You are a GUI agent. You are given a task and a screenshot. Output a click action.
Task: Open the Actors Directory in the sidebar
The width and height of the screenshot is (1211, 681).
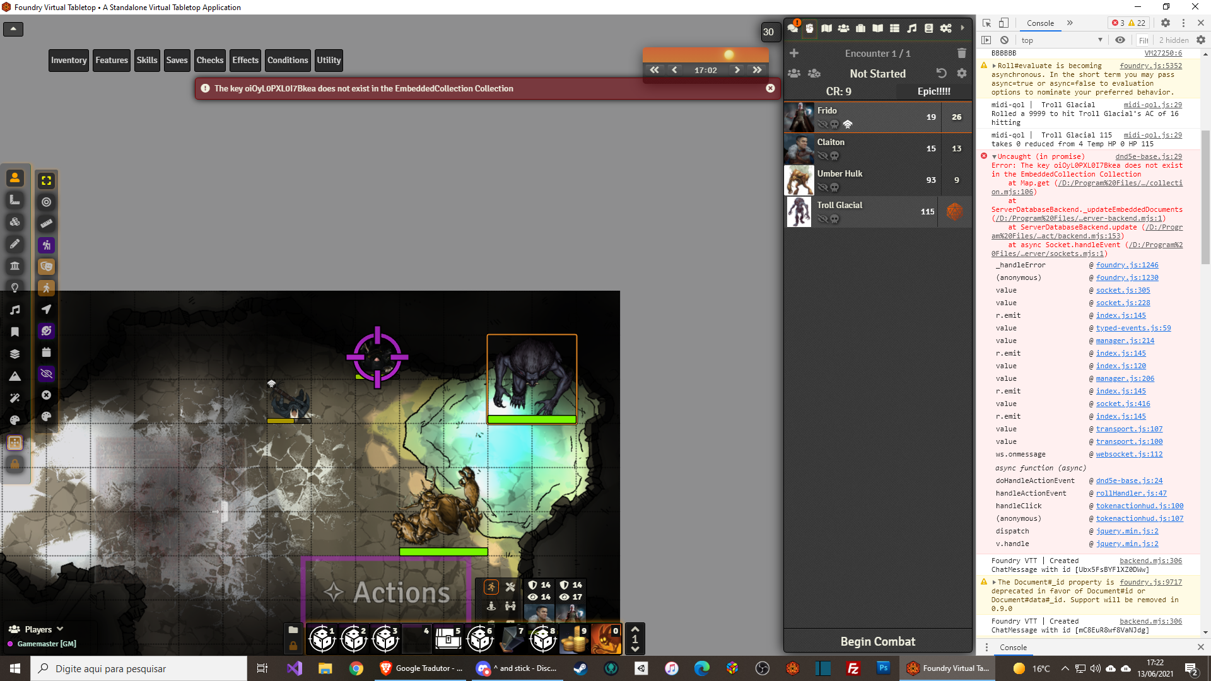[x=843, y=28]
